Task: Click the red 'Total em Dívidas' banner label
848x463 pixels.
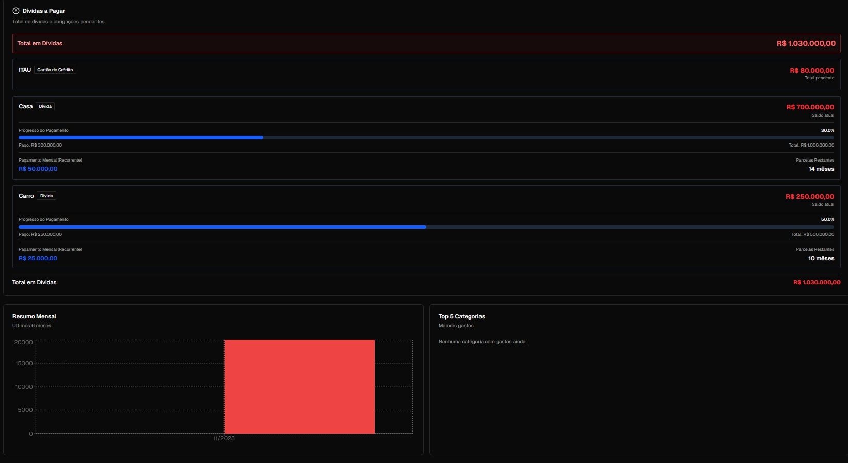Action: (x=40, y=43)
